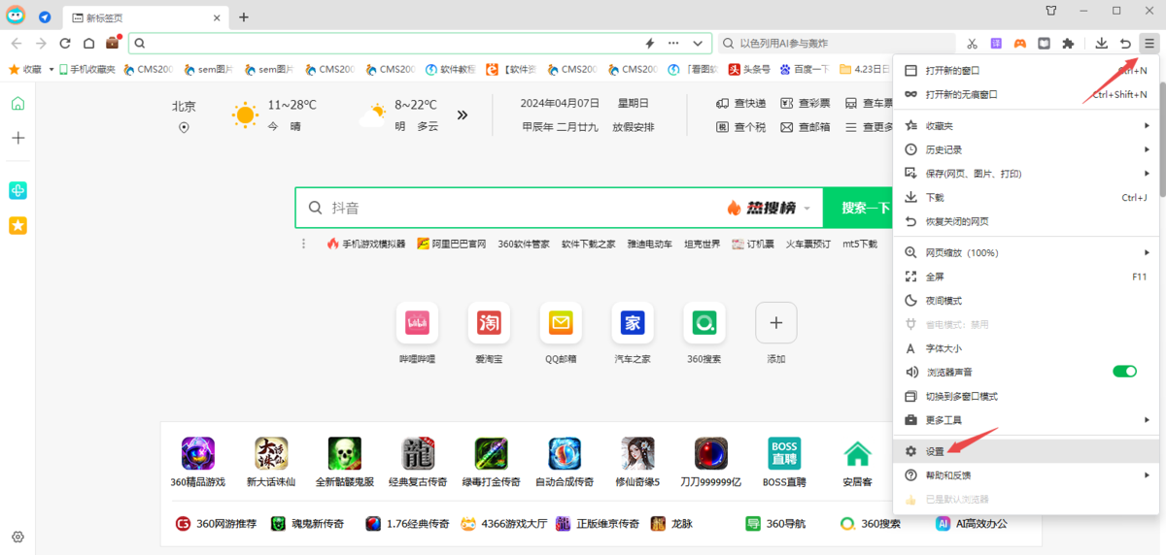Open the downloads arrow in toolbar
This screenshot has width=1166, height=555.
[x=1102, y=44]
